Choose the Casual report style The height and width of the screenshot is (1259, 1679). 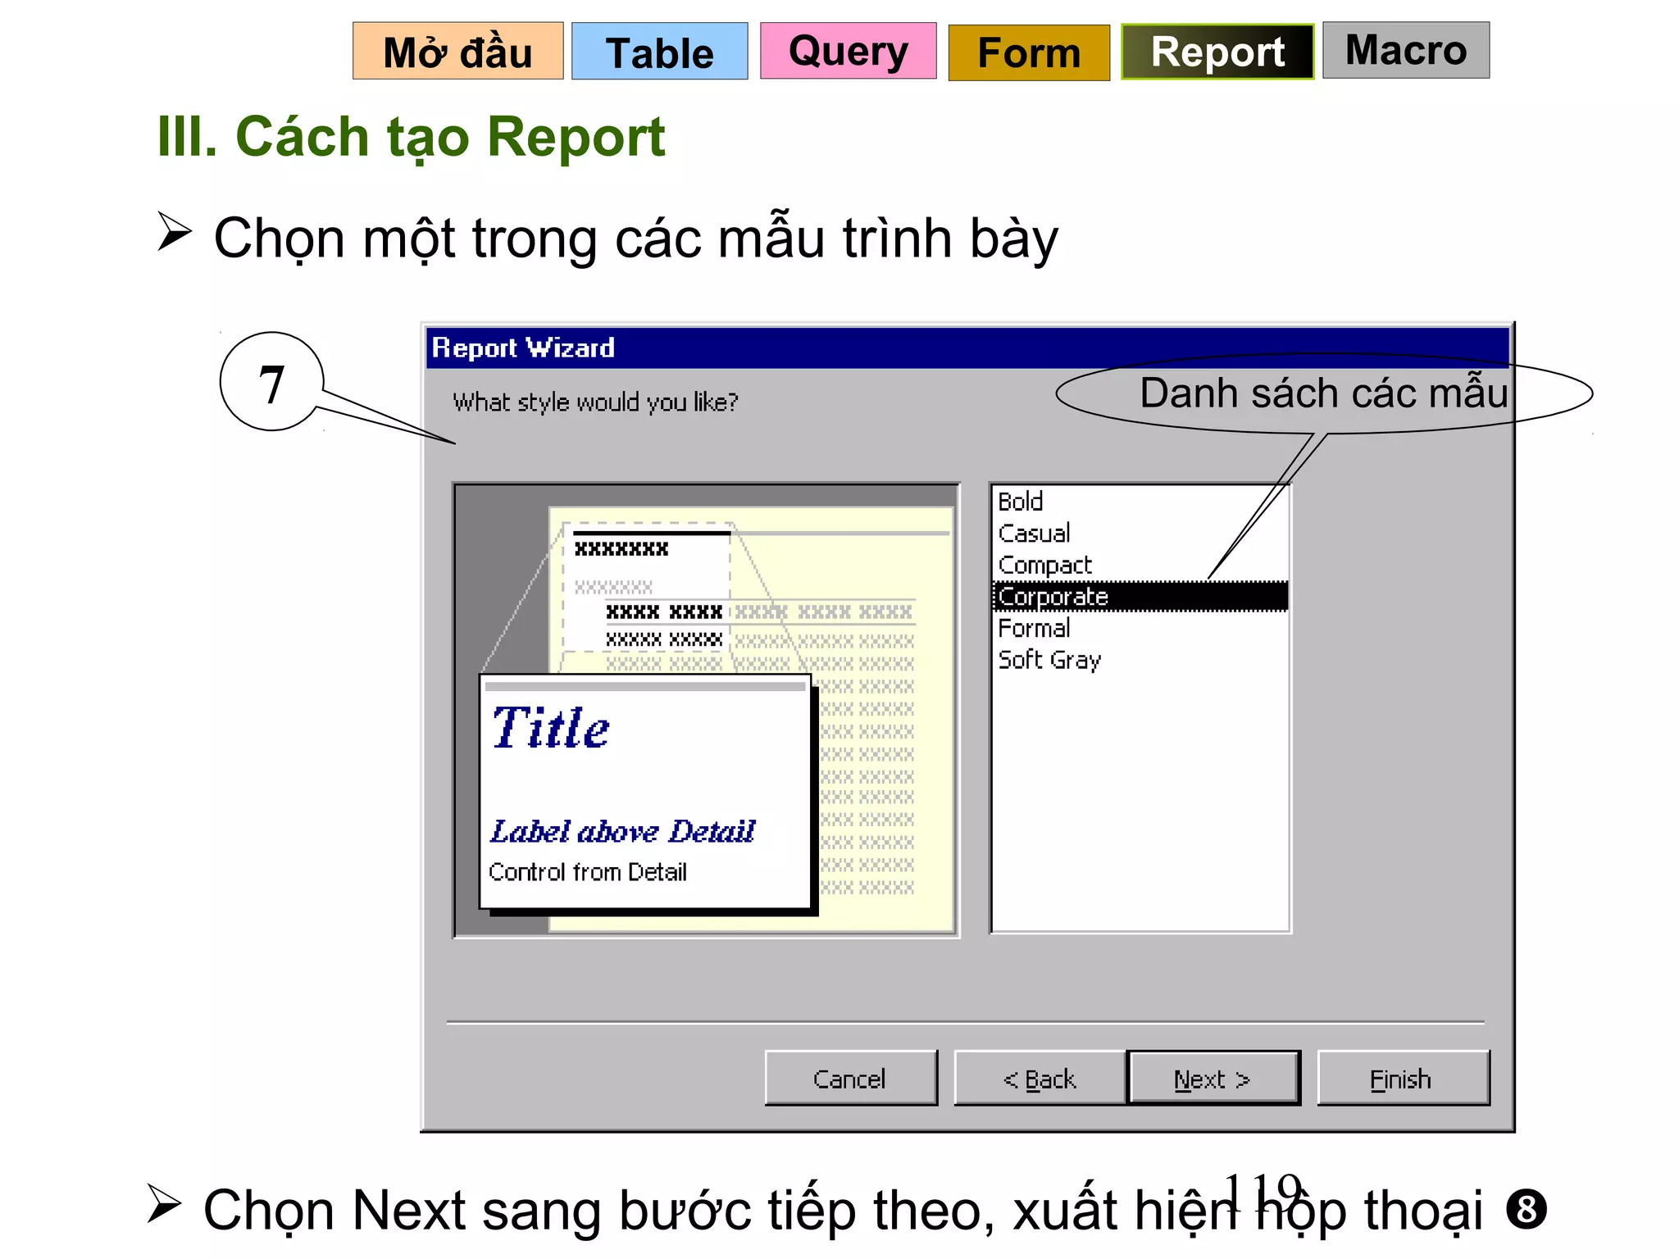1140,533
